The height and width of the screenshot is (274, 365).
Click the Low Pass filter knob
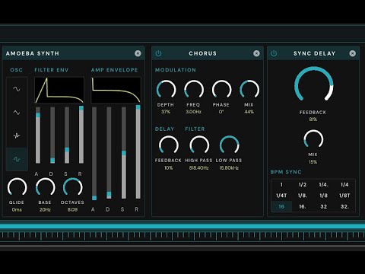pyautogui.click(x=229, y=145)
